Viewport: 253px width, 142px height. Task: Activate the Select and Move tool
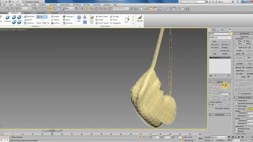point(50,9)
